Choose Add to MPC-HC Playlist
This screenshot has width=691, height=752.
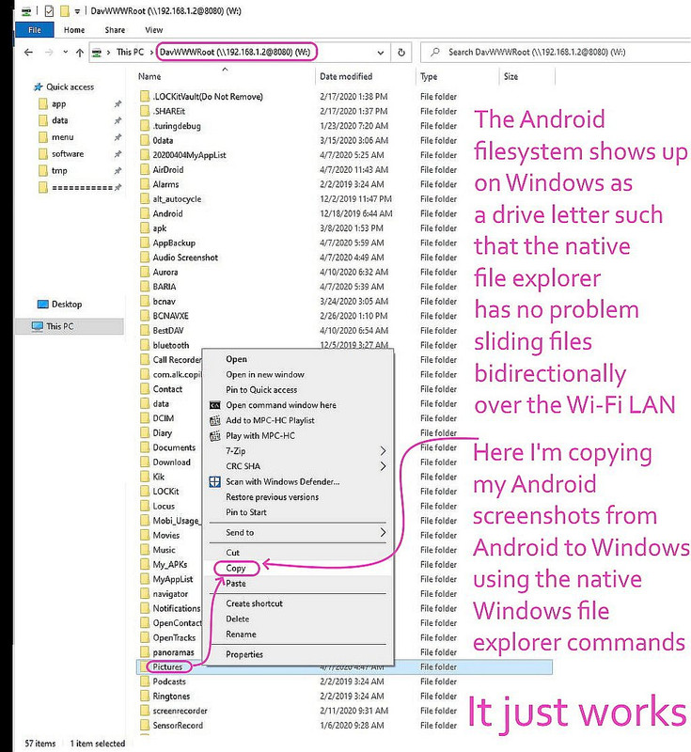[x=270, y=420]
